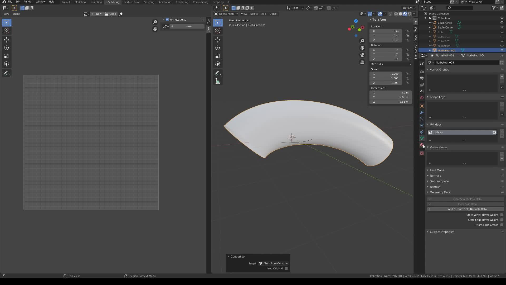Open the File menu

pos(10,2)
